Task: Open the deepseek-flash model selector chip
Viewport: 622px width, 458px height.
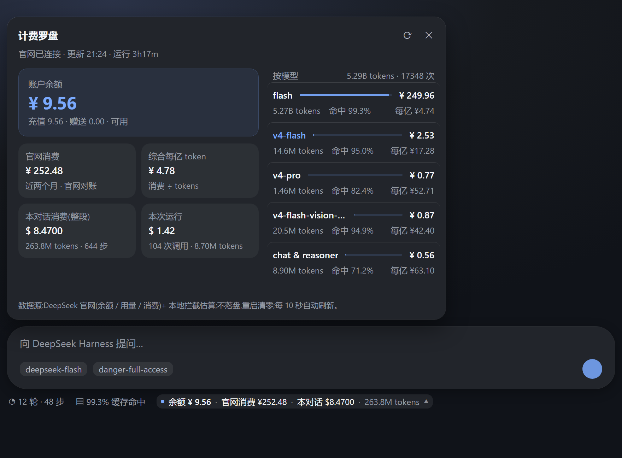Action: coord(54,369)
